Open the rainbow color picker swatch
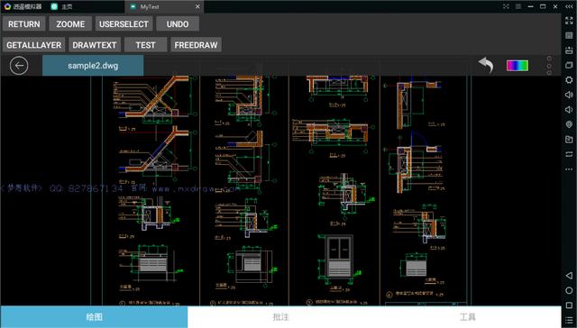Screen dimensions: 577x328 pyautogui.click(x=517, y=66)
